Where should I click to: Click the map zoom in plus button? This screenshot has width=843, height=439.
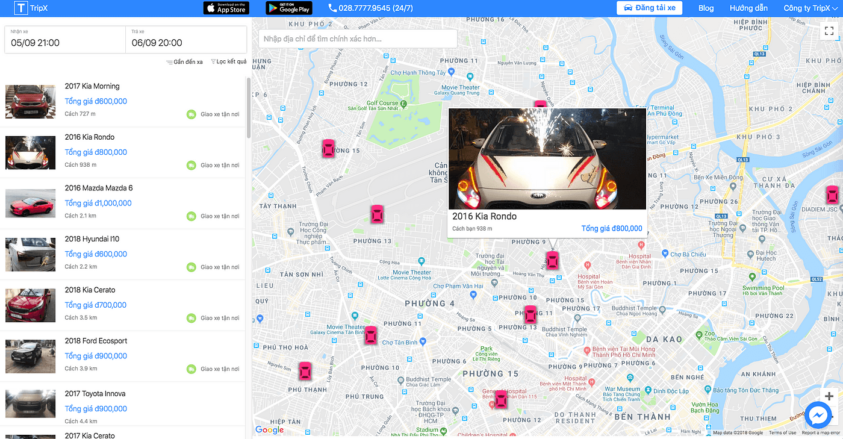829,396
